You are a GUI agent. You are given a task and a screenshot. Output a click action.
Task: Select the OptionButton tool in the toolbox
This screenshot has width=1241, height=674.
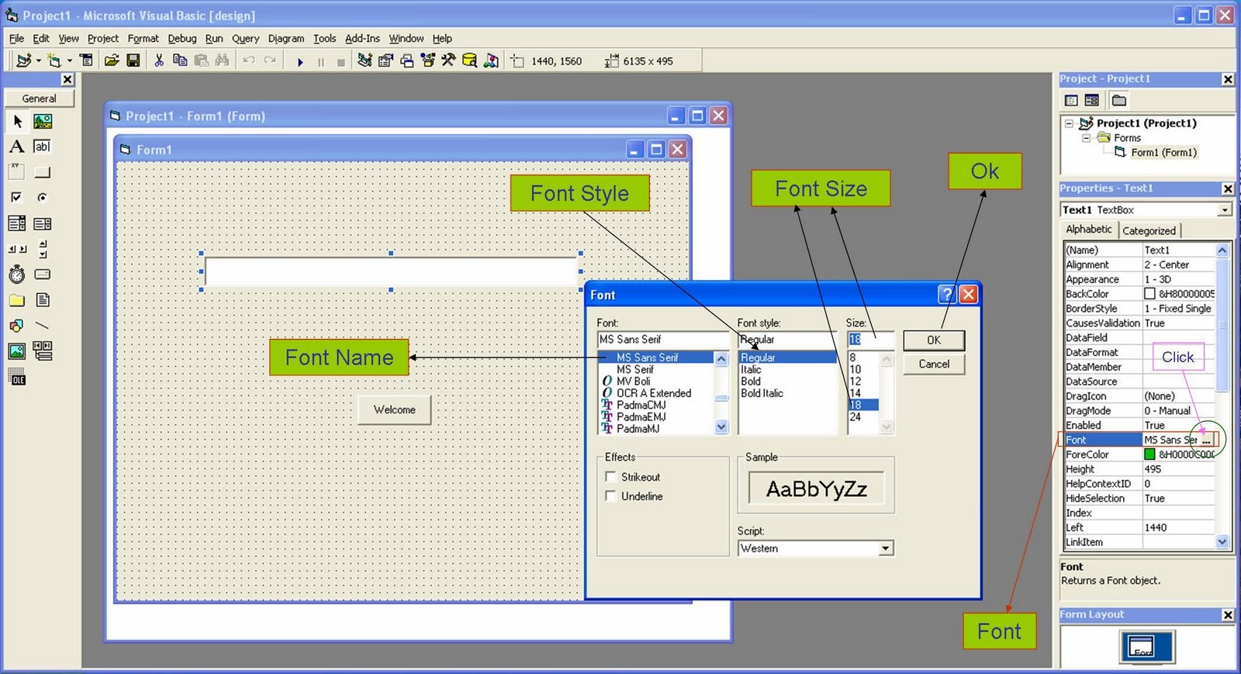[43, 198]
